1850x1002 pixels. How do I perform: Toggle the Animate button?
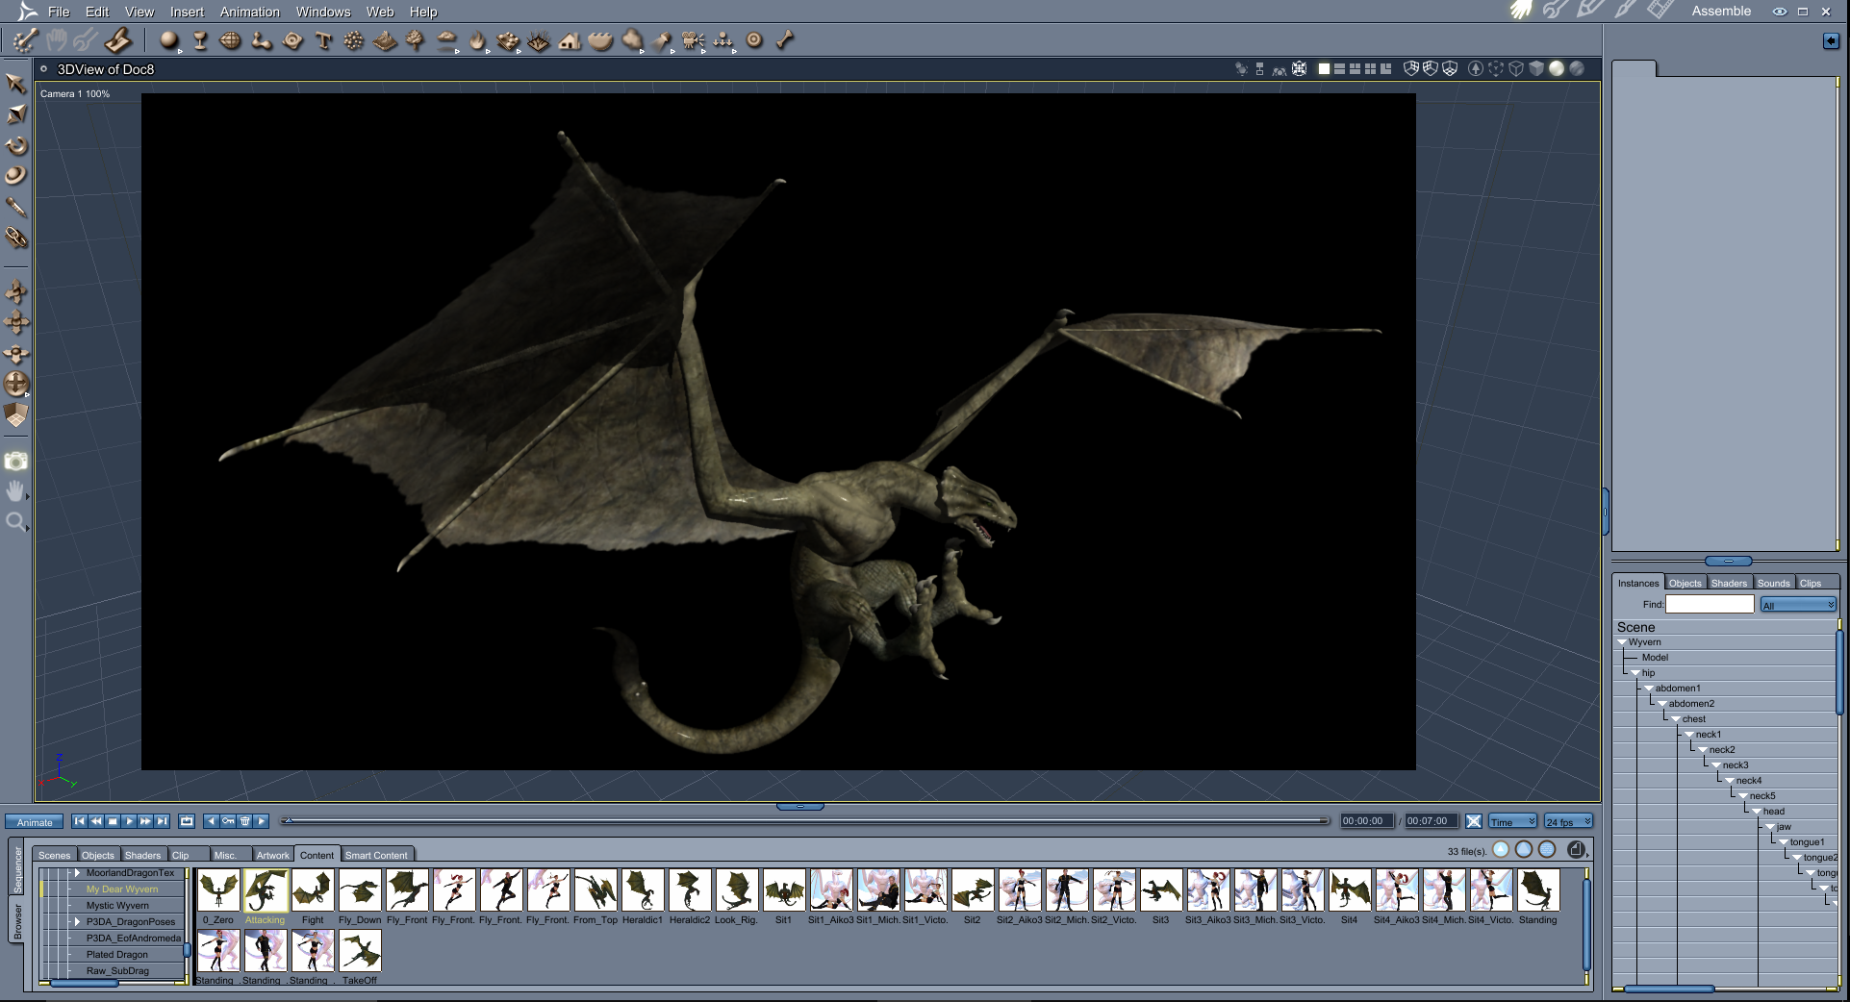tap(35, 822)
